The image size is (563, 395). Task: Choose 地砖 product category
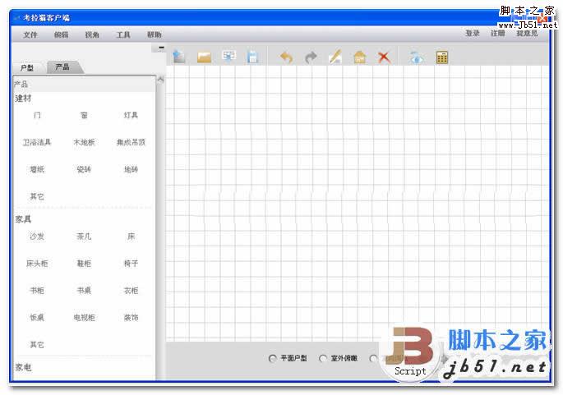pos(131,169)
